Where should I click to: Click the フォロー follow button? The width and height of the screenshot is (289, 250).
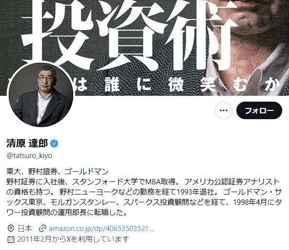coord(259,110)
